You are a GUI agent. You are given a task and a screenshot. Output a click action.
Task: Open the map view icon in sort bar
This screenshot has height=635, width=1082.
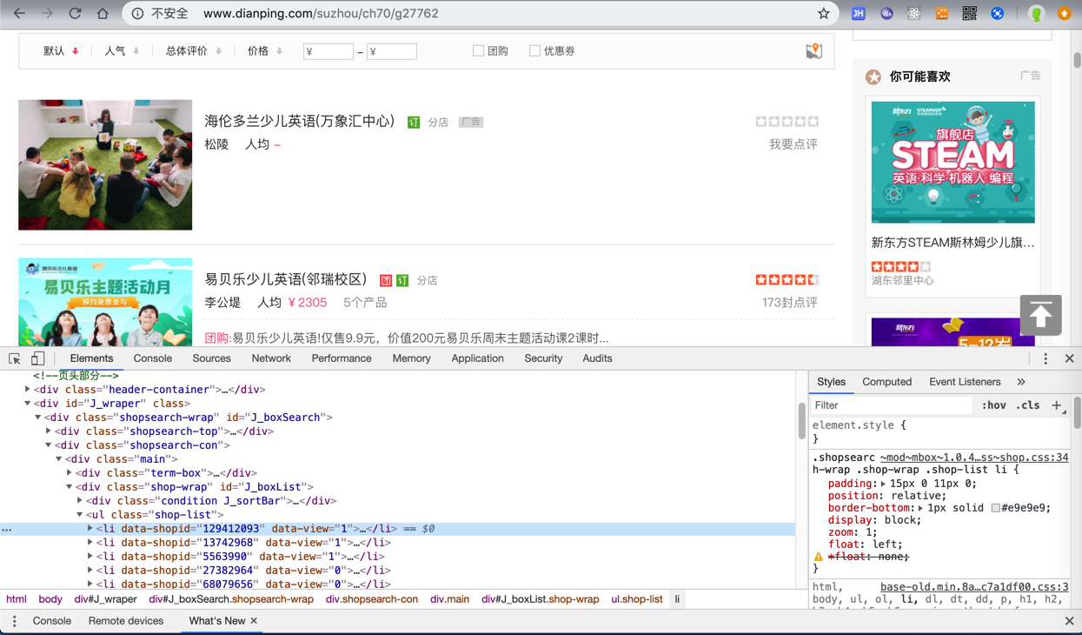[x=813, y=51]
